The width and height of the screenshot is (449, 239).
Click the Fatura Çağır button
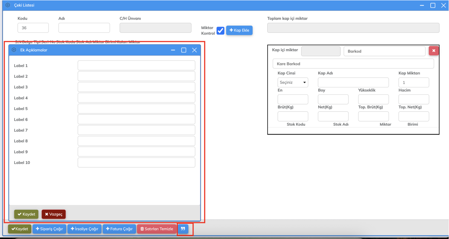119,229
